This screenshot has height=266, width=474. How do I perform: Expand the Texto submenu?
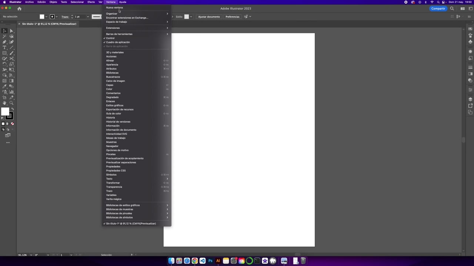[x=136, y=179]
